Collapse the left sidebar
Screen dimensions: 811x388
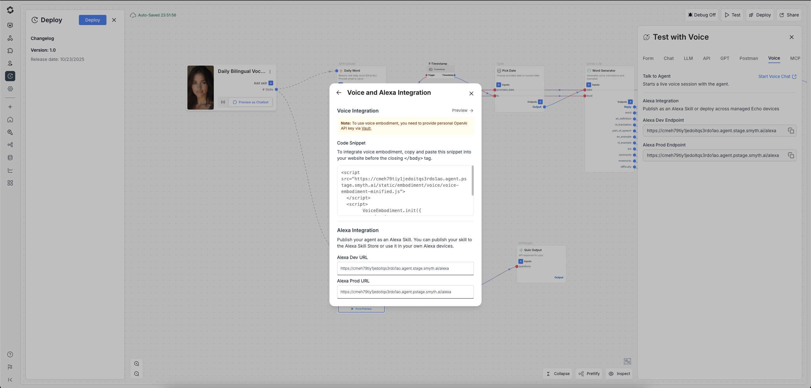click(10, 380)
